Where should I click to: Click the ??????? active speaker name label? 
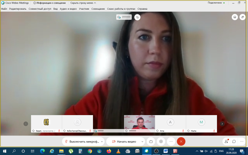(x=124, y=17)
